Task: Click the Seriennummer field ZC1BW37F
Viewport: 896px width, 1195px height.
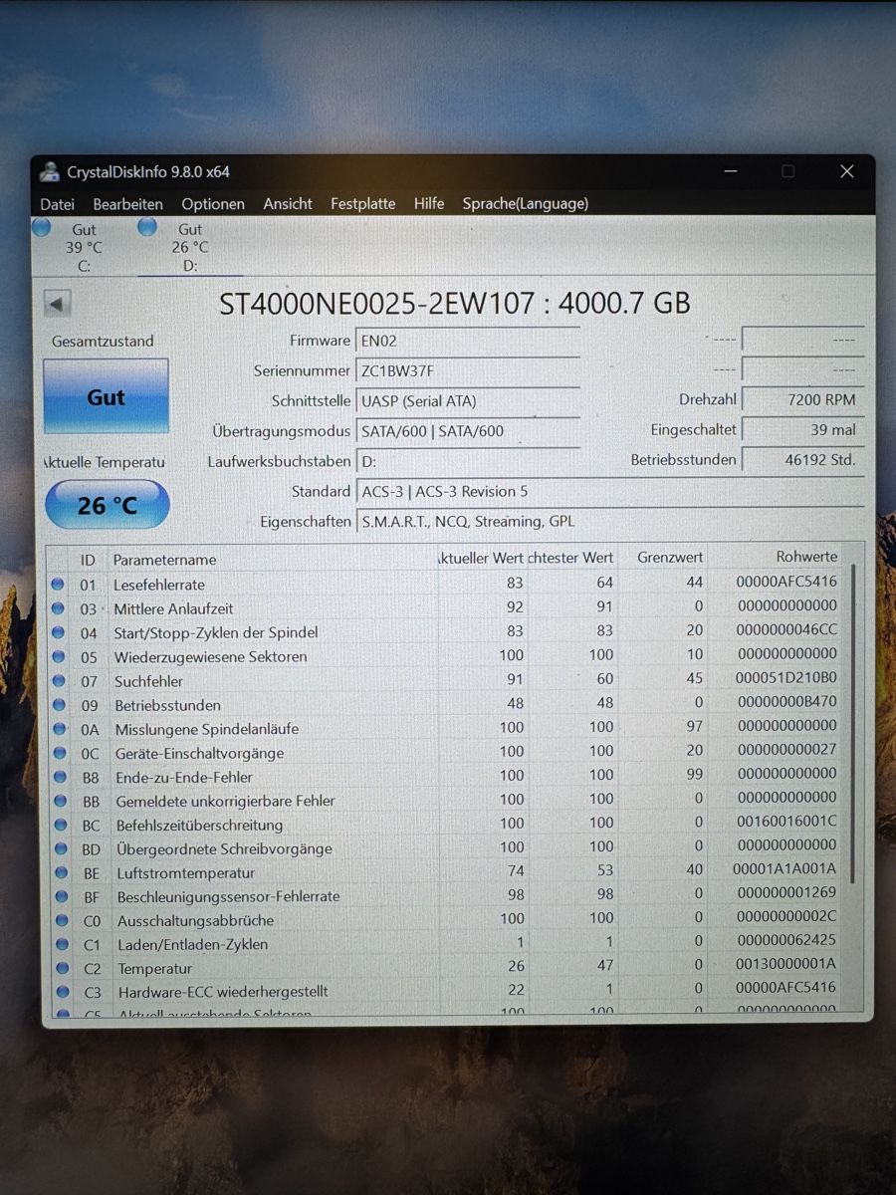Action: (x=468, y=370)
